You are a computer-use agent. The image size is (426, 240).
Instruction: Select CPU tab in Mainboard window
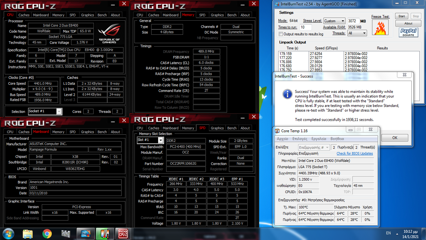coord(10,132)
